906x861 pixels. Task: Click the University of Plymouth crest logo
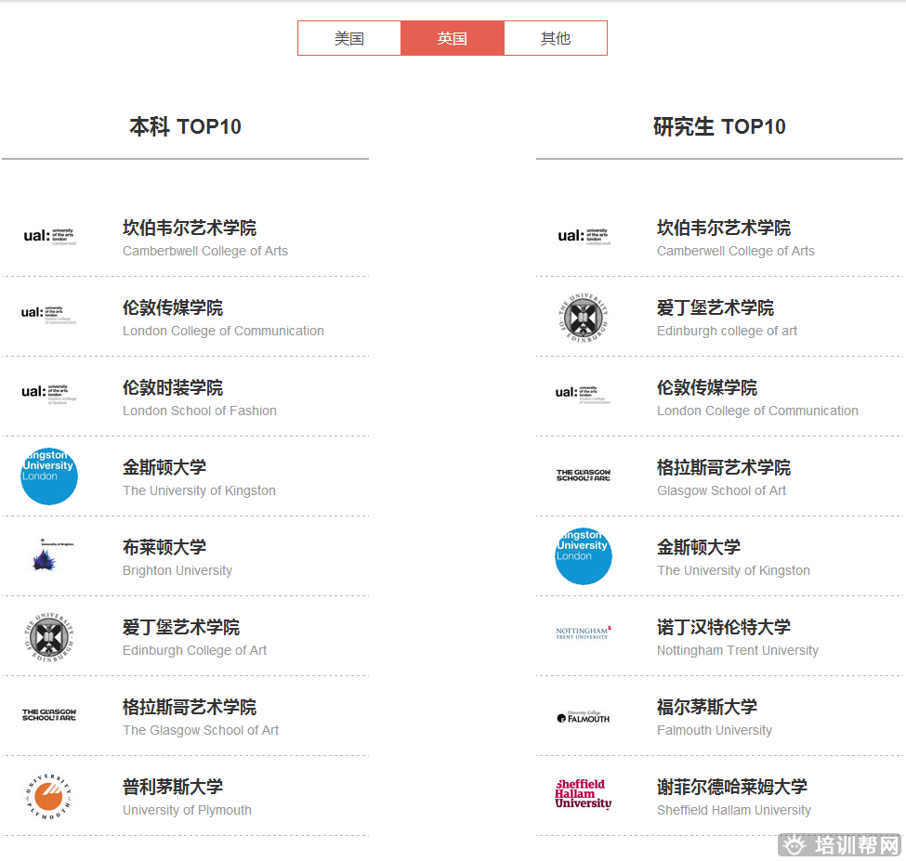pos(48,795)
